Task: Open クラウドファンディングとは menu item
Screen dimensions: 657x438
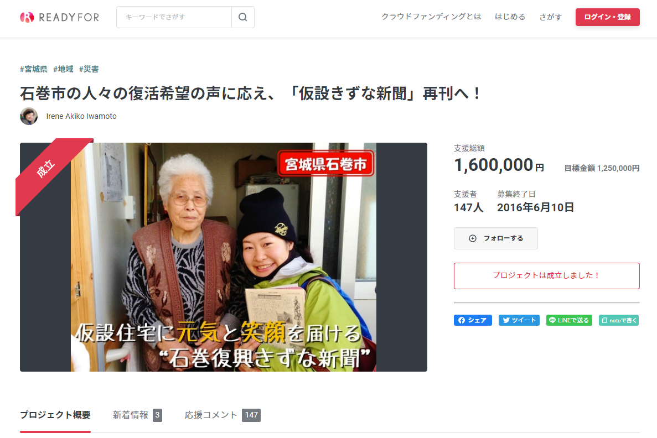Action: coord(431,17)
